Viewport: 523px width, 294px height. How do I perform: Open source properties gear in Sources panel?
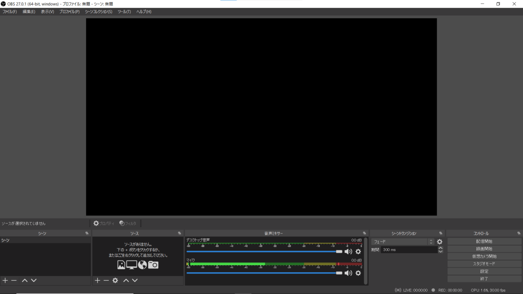coord(115,280)
